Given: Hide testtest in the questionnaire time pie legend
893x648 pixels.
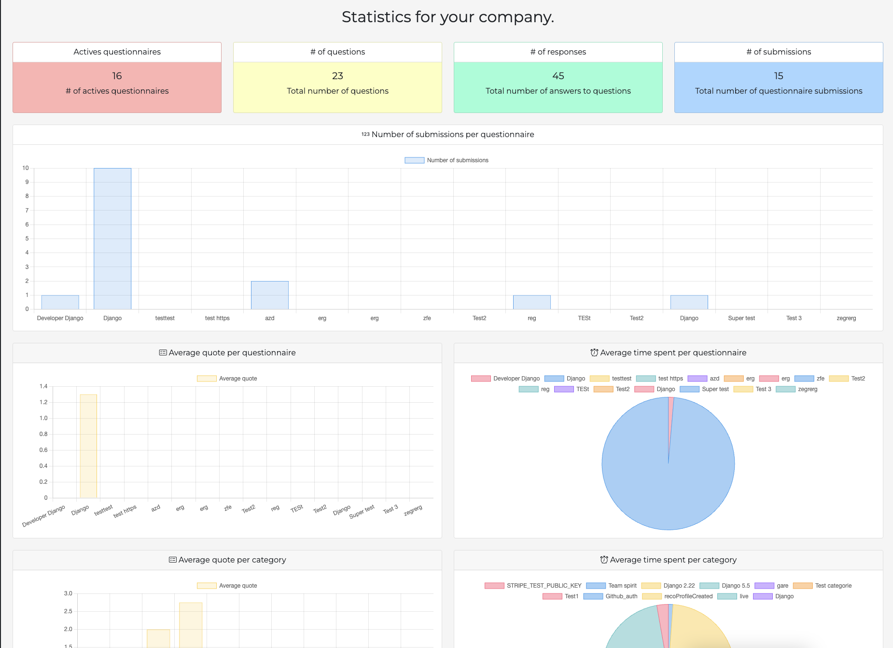Looking at the screenshot, I should point(611,379).
